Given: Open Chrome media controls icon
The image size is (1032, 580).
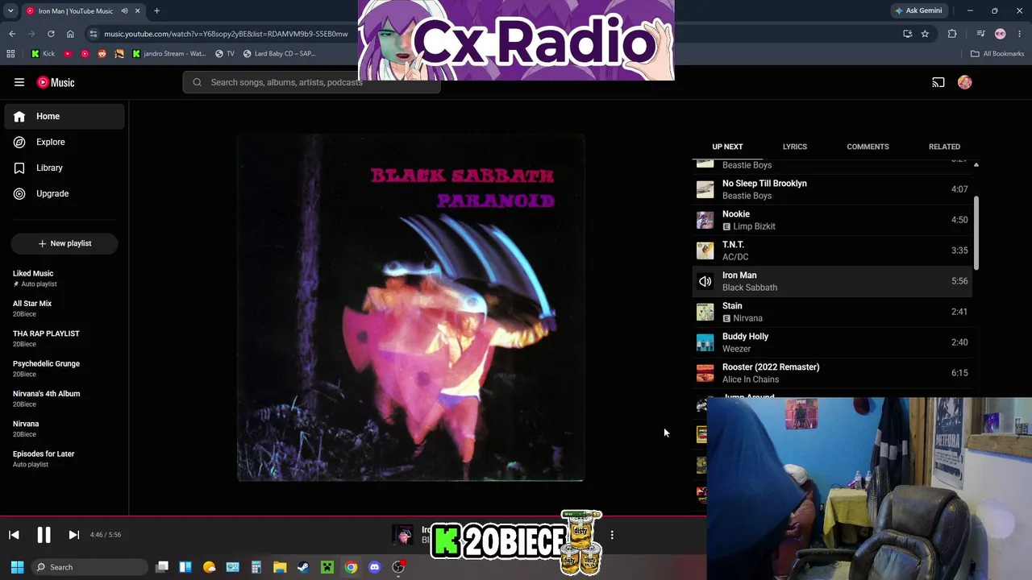Looking at the screenshot, I should click(x=980, y=34).
